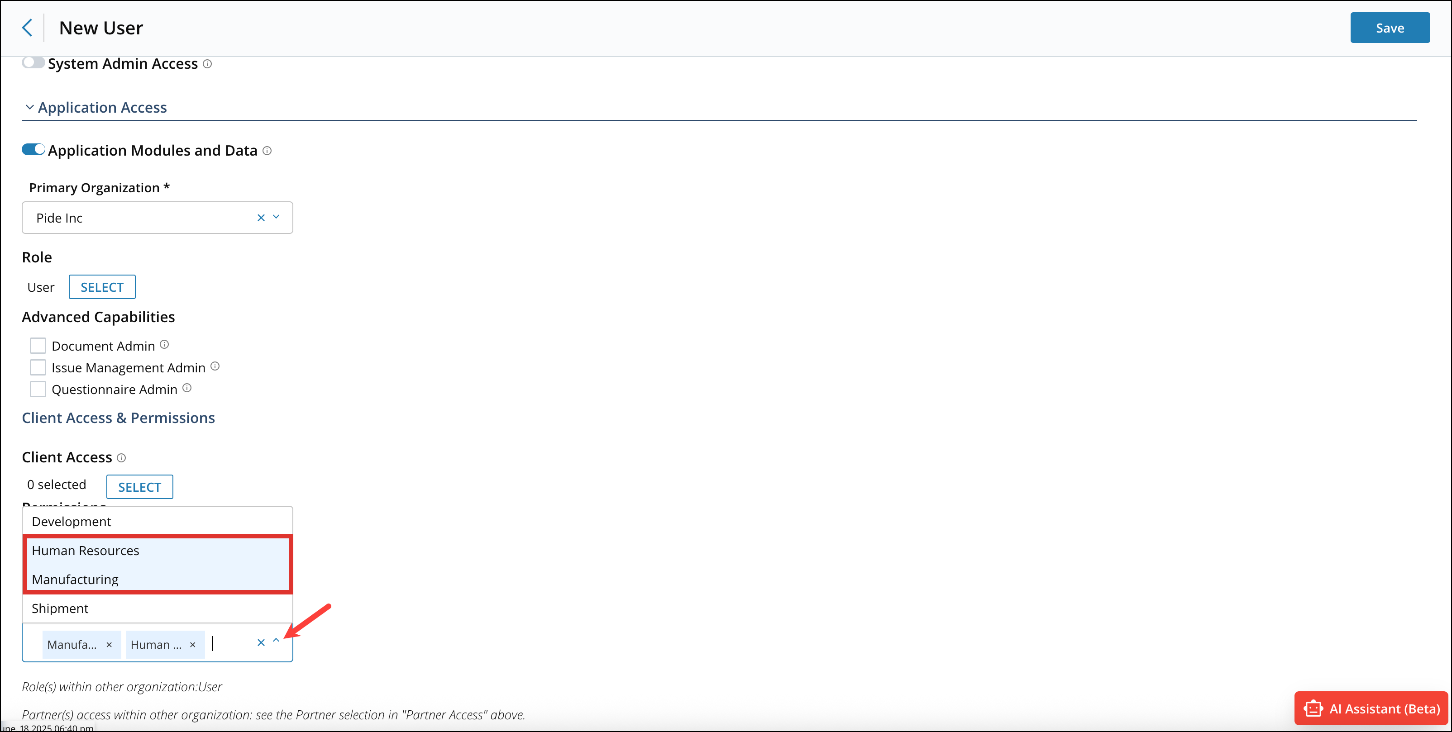Clear all selected permission tags
The height and width of the screenshot is (732, 1452).
coord(261,642)
